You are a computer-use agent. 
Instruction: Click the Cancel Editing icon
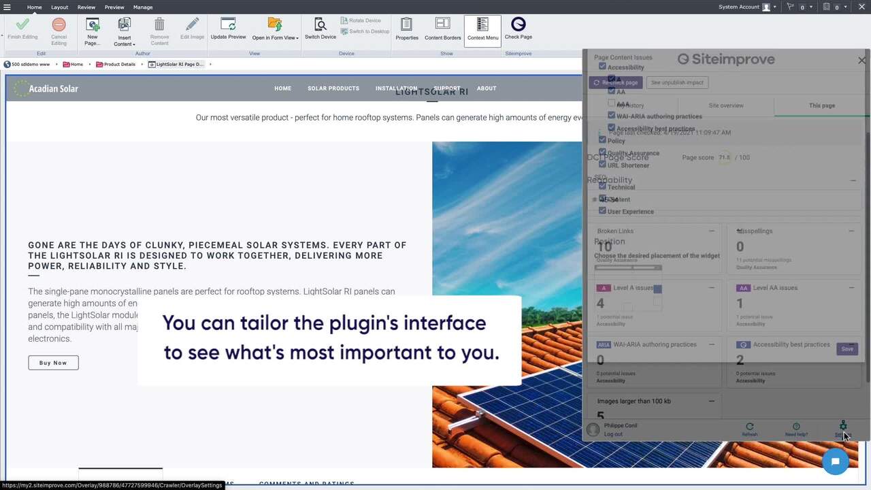point(59,25)
